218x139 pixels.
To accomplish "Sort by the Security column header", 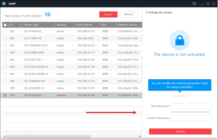I will [x=61, y=25].
